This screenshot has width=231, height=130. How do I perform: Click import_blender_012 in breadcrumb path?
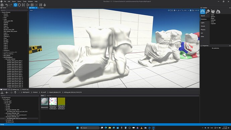point(55,92)
